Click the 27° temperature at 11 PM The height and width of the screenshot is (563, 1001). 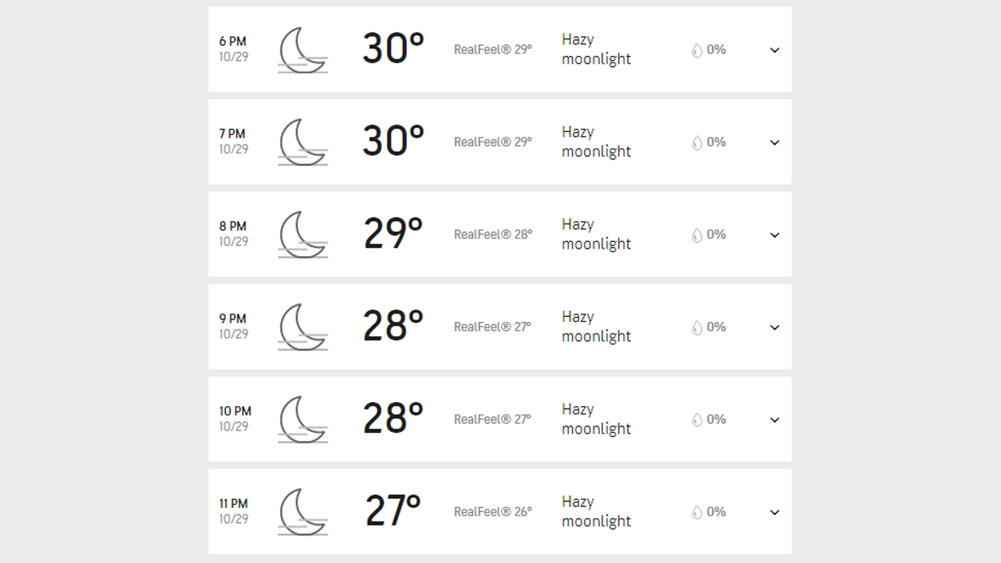393,511
